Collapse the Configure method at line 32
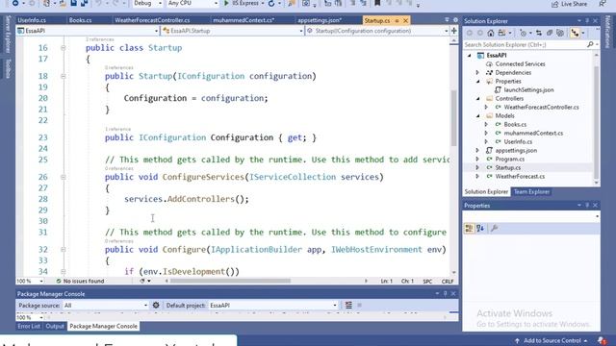The height and width of the screenshot is (346, 616). coord(63,250)
